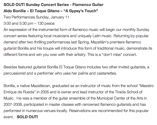Click the words 'Flamenco Guitar' in heading

tap(88, 5)
